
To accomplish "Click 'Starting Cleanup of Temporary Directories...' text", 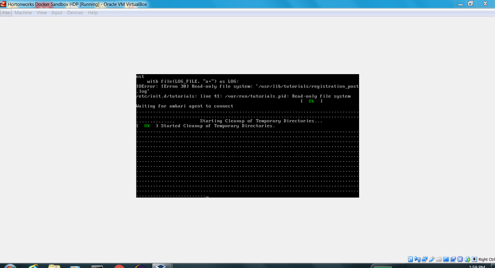I will point(261,121).
